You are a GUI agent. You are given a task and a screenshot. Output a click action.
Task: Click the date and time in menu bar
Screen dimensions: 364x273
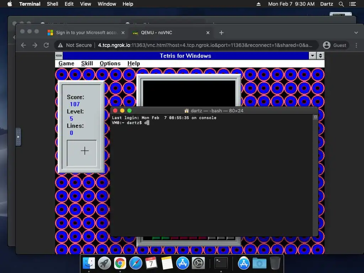[x=291, y=4]
